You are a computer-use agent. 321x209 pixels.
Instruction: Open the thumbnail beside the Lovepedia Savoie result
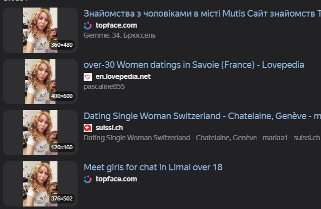(x=40, y=81)
